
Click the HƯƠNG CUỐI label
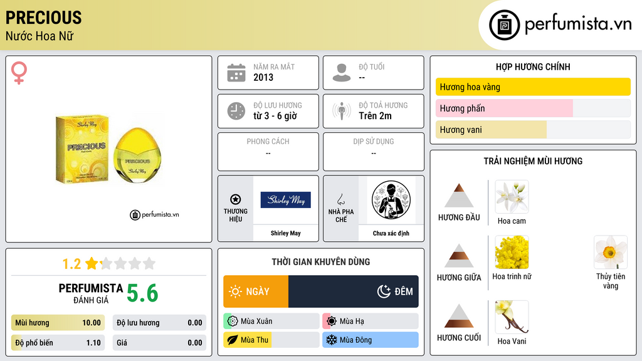click(459, 338)
